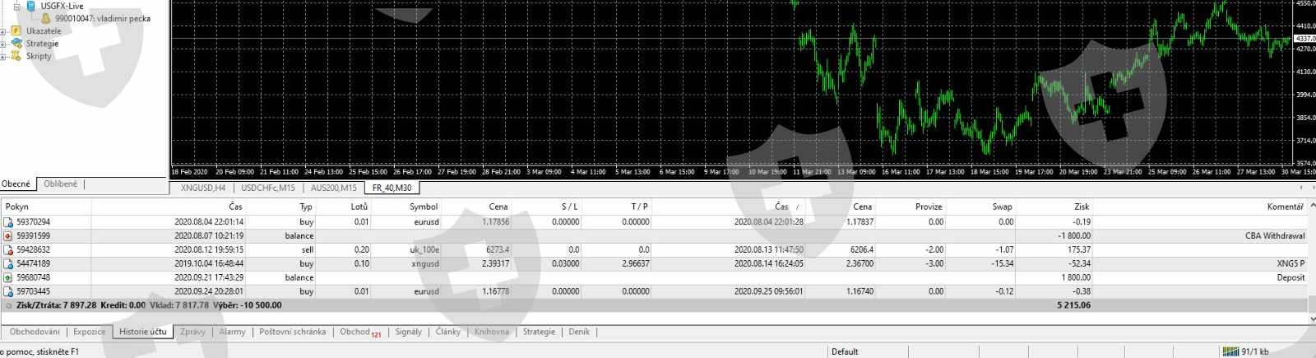The width and height of the screenshot is (1316, 358).
Task: Click the Strategie expert advisors icon
Action: pyautogui.click(x=16, y=44)
